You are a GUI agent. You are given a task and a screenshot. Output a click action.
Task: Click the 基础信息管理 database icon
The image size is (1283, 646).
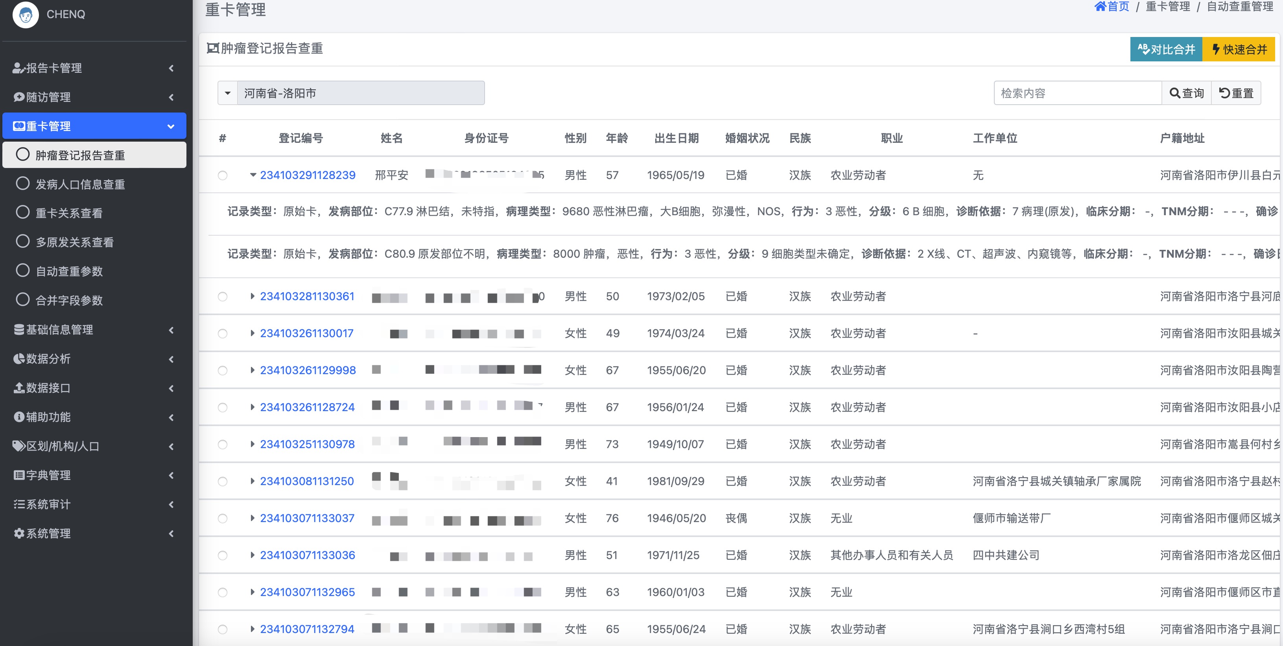point(19,329)
